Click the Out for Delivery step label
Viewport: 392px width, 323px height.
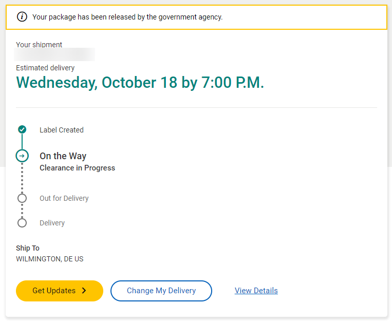click(x=64, y=198)
